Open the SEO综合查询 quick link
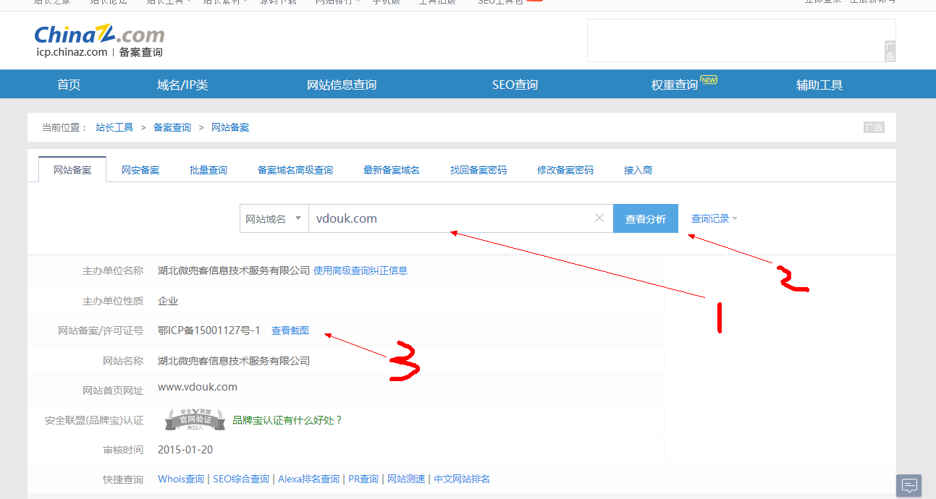Viewport: 936px width, 499px height. point(241,479)
